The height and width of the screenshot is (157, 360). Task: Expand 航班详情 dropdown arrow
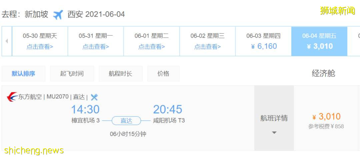click(x=274, y=132)
